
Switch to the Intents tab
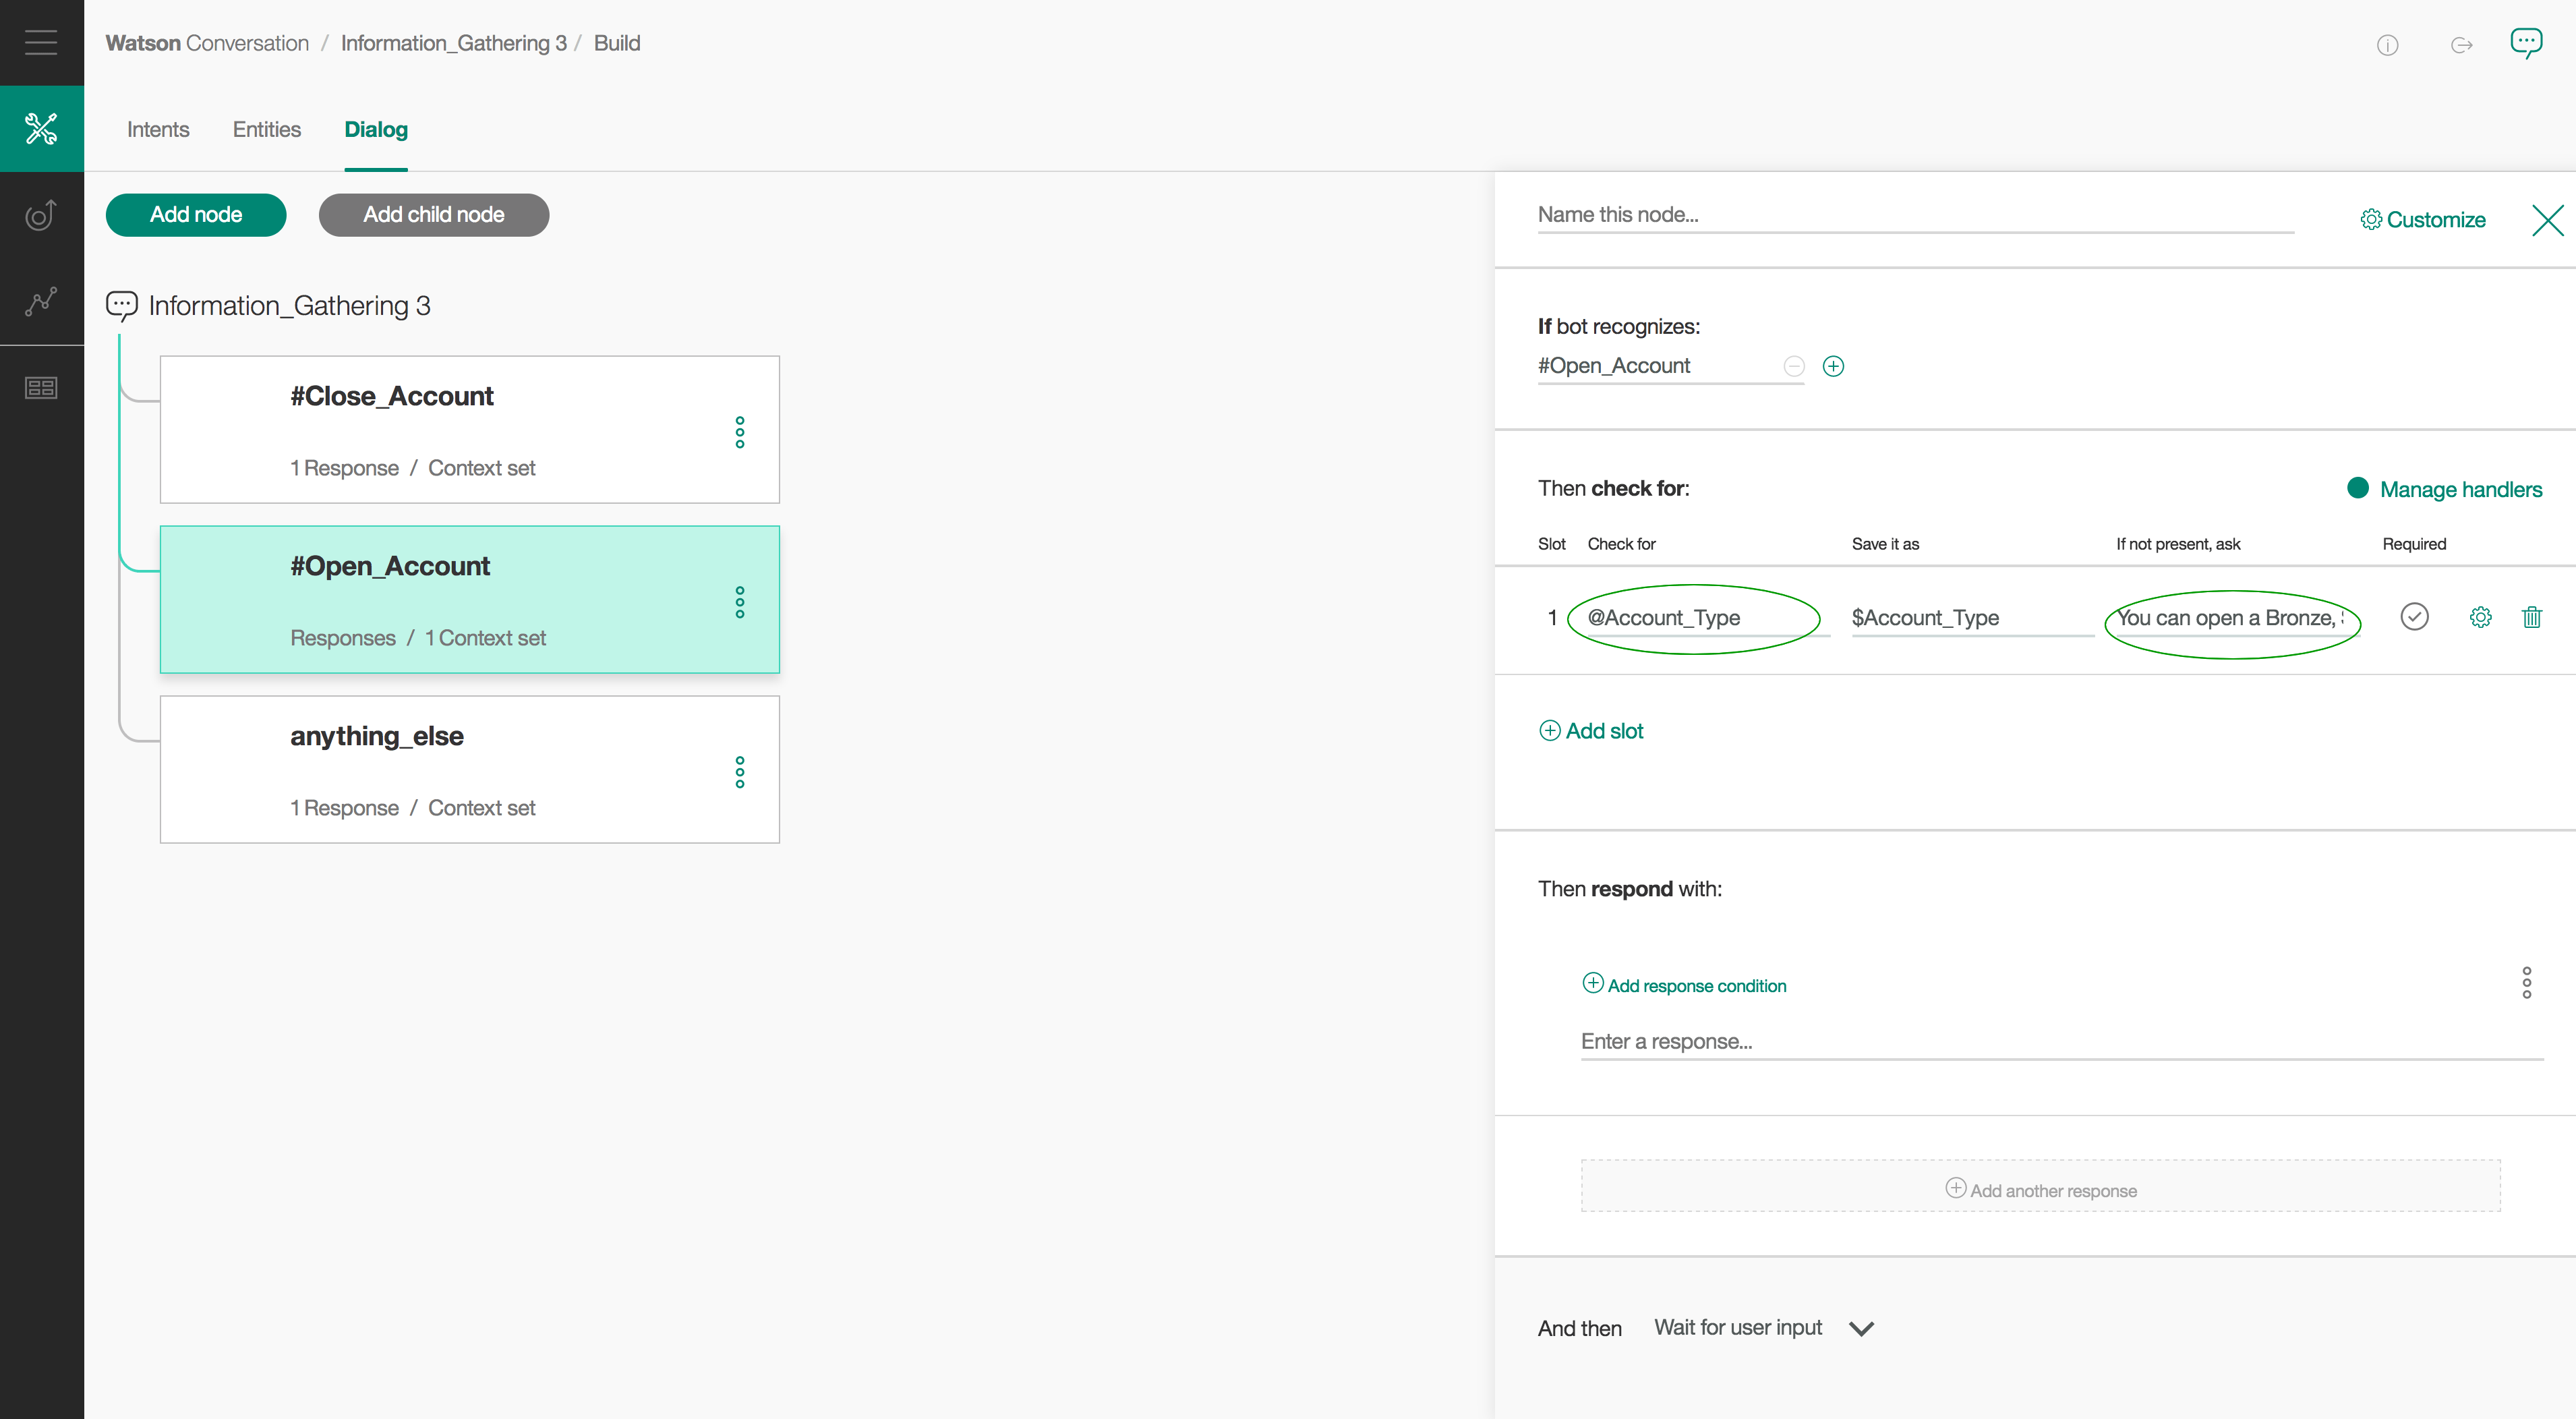[x=157, y=129]
